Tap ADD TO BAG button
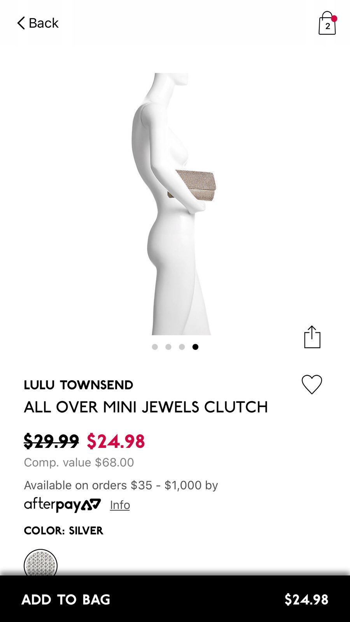 pyautogui.click(x=175, y=599)
